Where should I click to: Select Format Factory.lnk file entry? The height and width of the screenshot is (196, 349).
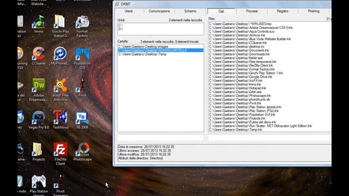coord(242,69)
